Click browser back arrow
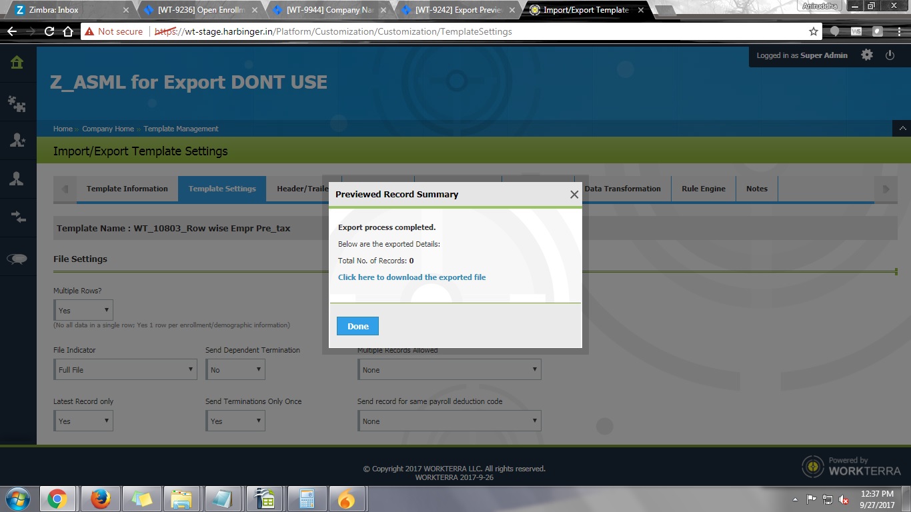 (x=12, y=31)
